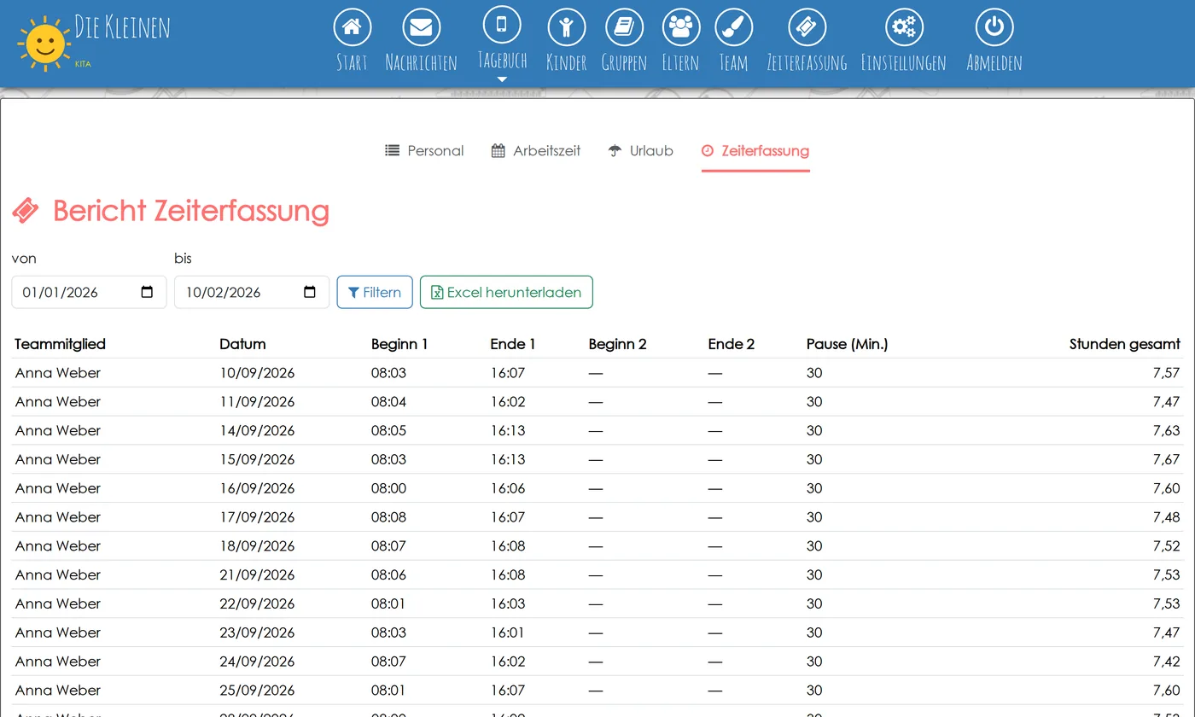
Task: Click Anna Weber in the 16/09/2026 row
Action: pos(58,488)
